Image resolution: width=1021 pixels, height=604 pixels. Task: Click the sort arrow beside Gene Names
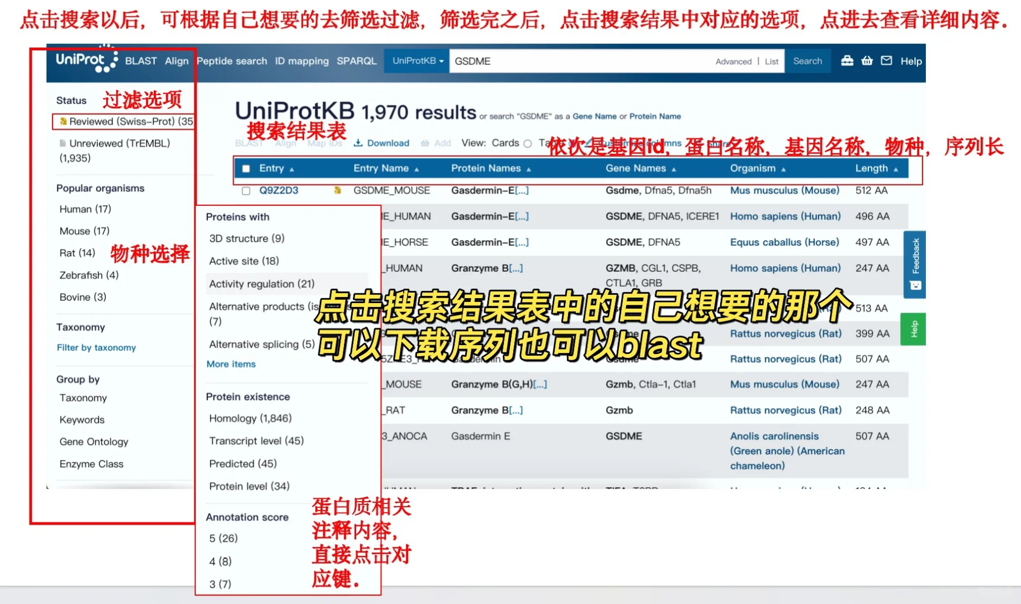pyautogui.click(x=674, y=169)
